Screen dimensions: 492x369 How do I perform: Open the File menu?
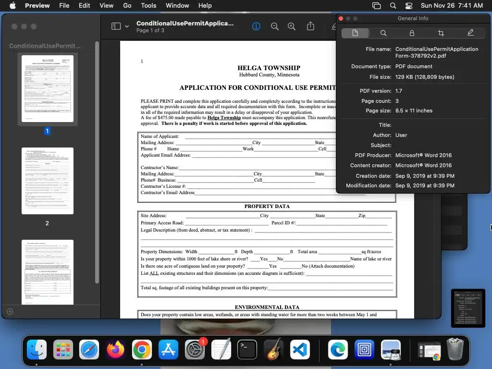click(x=64, y=5)
